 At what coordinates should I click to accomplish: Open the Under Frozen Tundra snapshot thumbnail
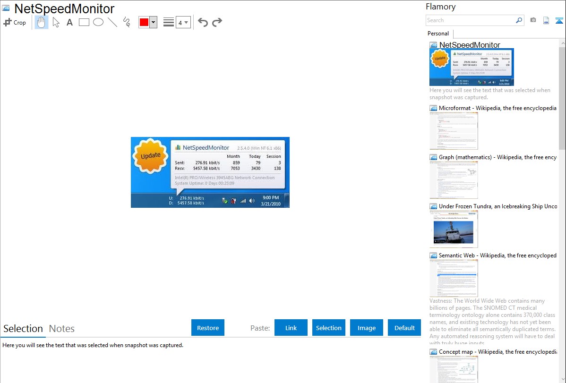pos(454,229)
